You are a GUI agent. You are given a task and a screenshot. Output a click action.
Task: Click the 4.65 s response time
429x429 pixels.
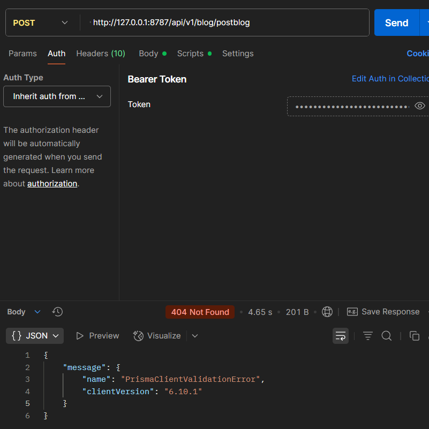point(260,312)
